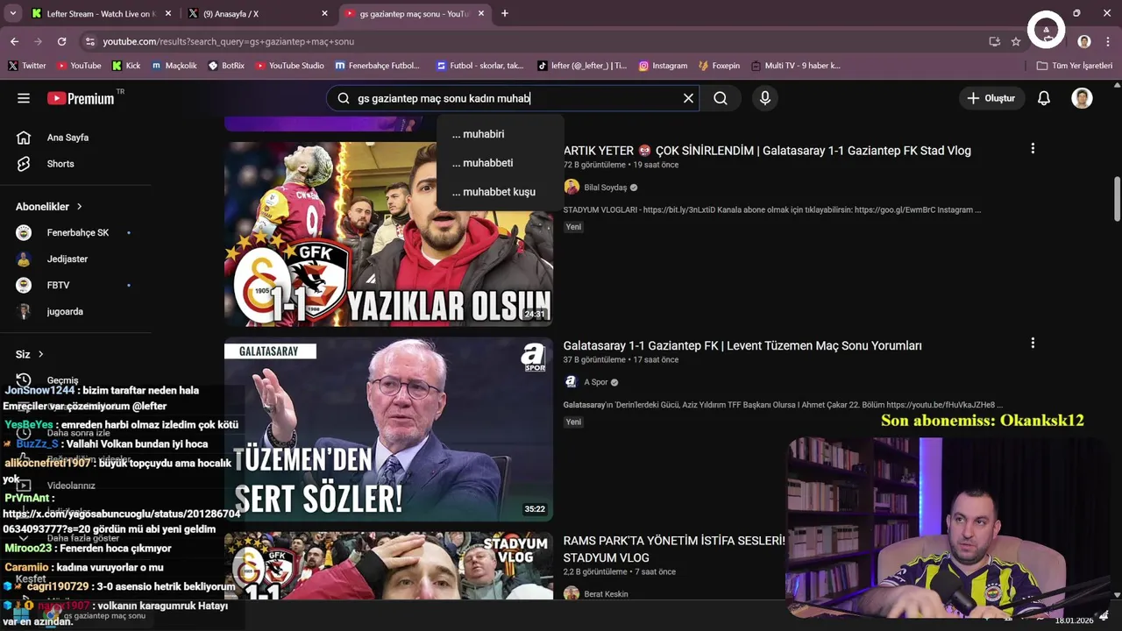Open the notifications bell
1122x631 pixels.
pyautogui.click(x=1043, y=98)
